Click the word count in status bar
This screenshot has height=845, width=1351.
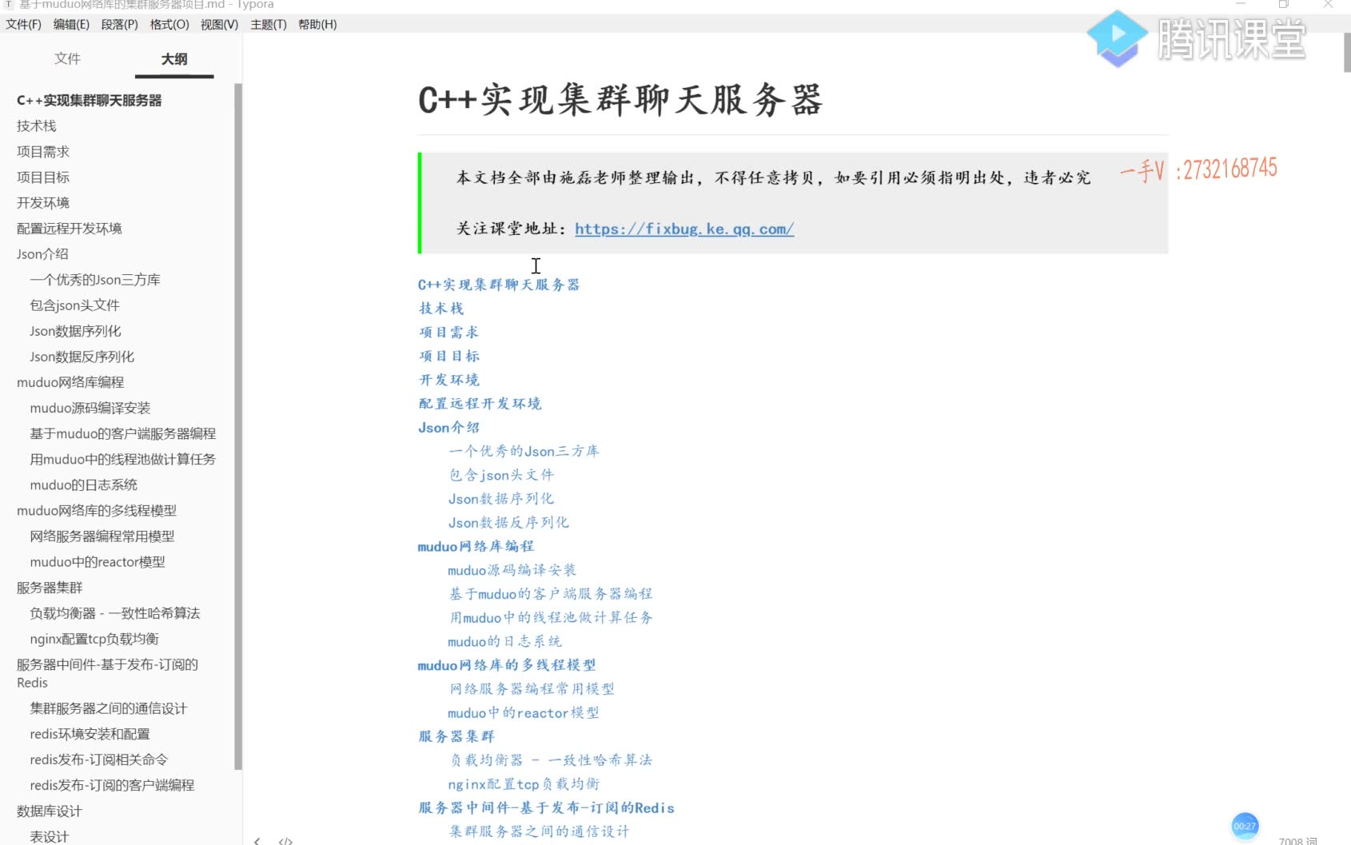tap(1297, 840)
